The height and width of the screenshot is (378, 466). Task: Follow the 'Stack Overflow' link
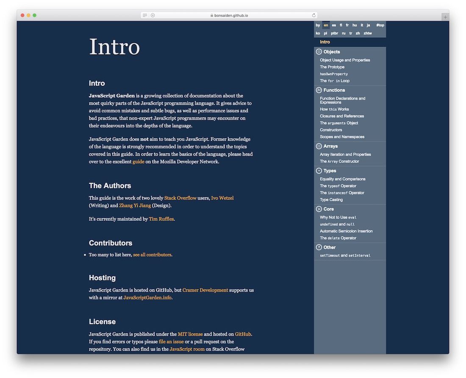(180, 198)
